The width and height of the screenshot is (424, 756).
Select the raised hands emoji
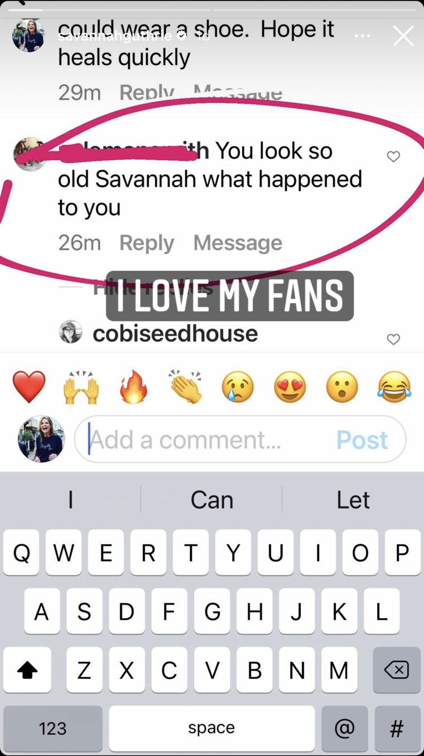pos(81,387)
